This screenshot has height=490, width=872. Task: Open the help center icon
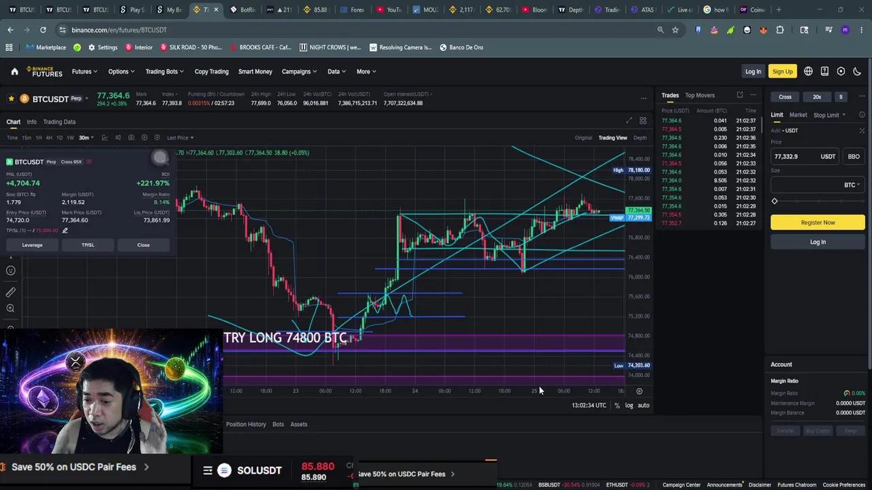point(824,71)
